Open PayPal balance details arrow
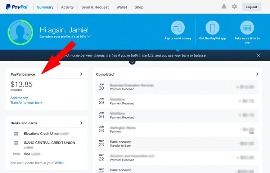This screenshot has width=270, height=173. tap(81, 74)
